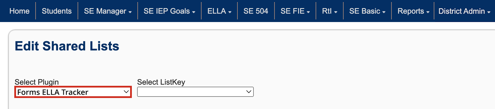Viewport: 495px width, 109px height.
Task: Expand the ELLA navigation menu
Action: click(x=219, y=11)
